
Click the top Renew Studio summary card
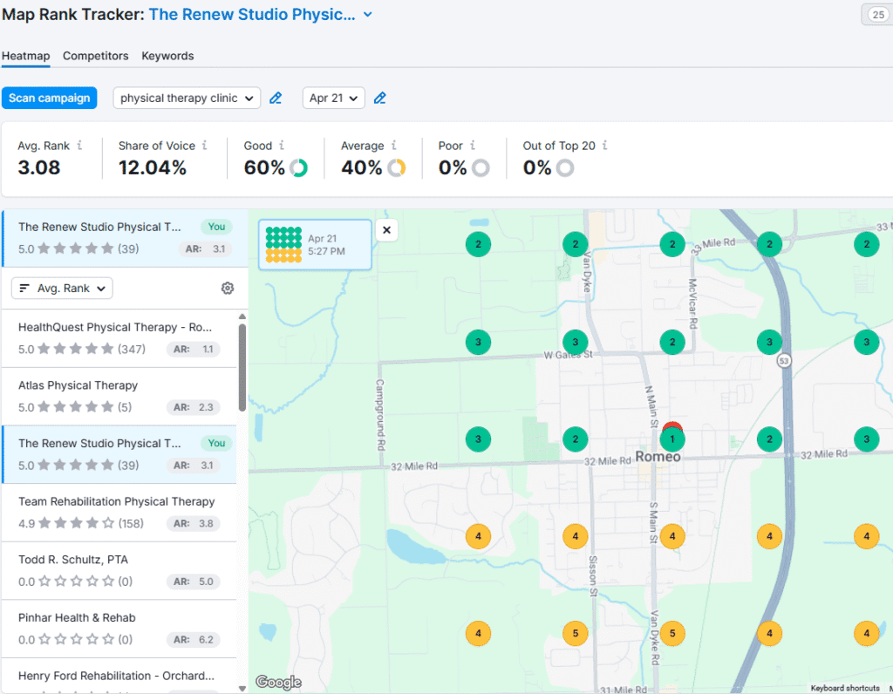point(125,238)
